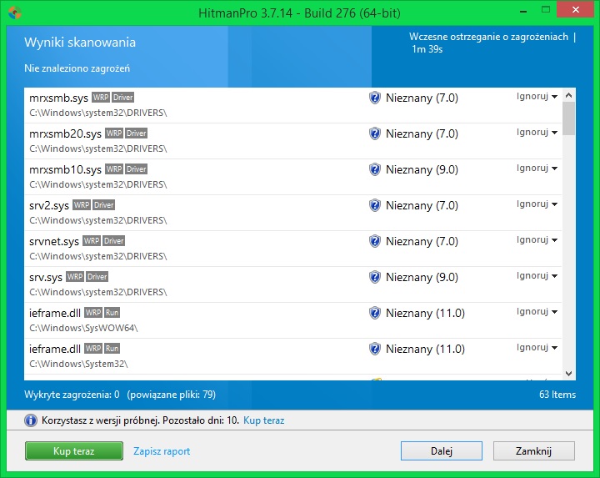Click the results list scroll down arrow
Image resolution: width=600 pixels, height=478 pixels.
(568, 374)
